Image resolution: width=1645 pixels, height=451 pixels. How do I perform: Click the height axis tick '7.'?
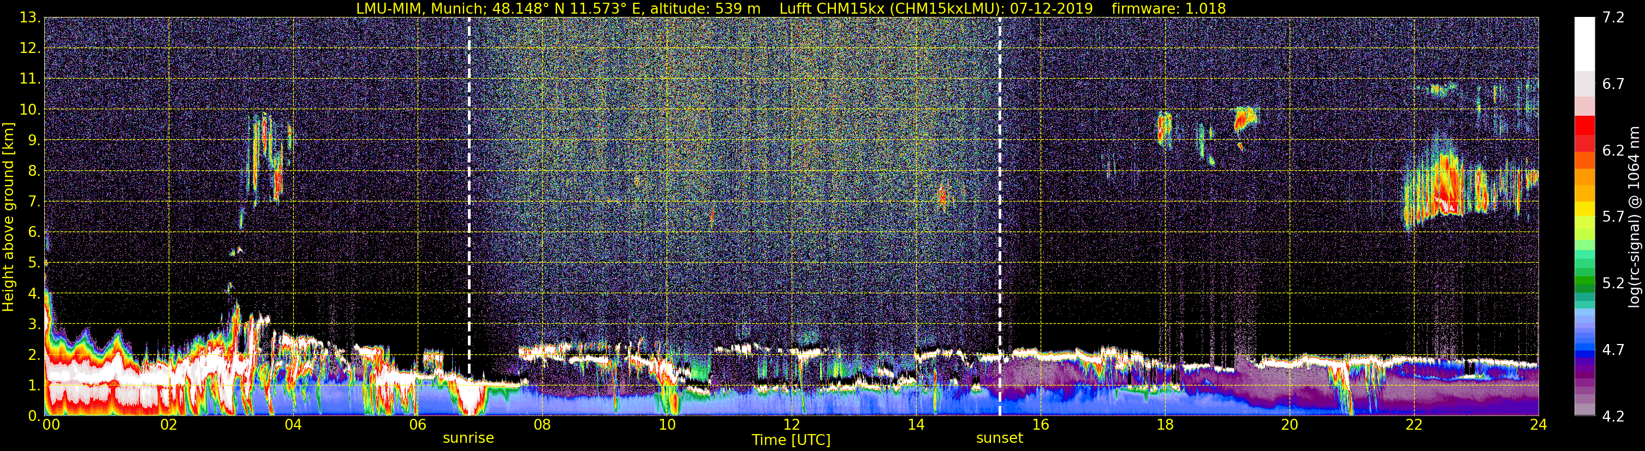click(34, 202)
